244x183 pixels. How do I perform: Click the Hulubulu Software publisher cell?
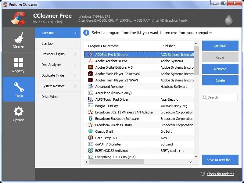tap(174, 87)
